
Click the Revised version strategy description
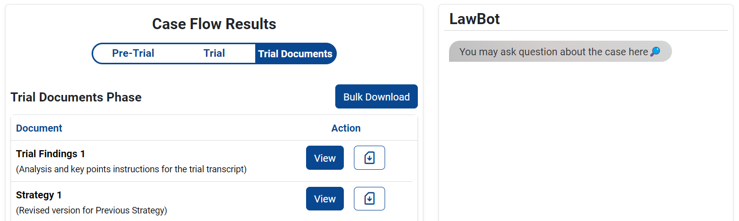click(x=92, y=210)
